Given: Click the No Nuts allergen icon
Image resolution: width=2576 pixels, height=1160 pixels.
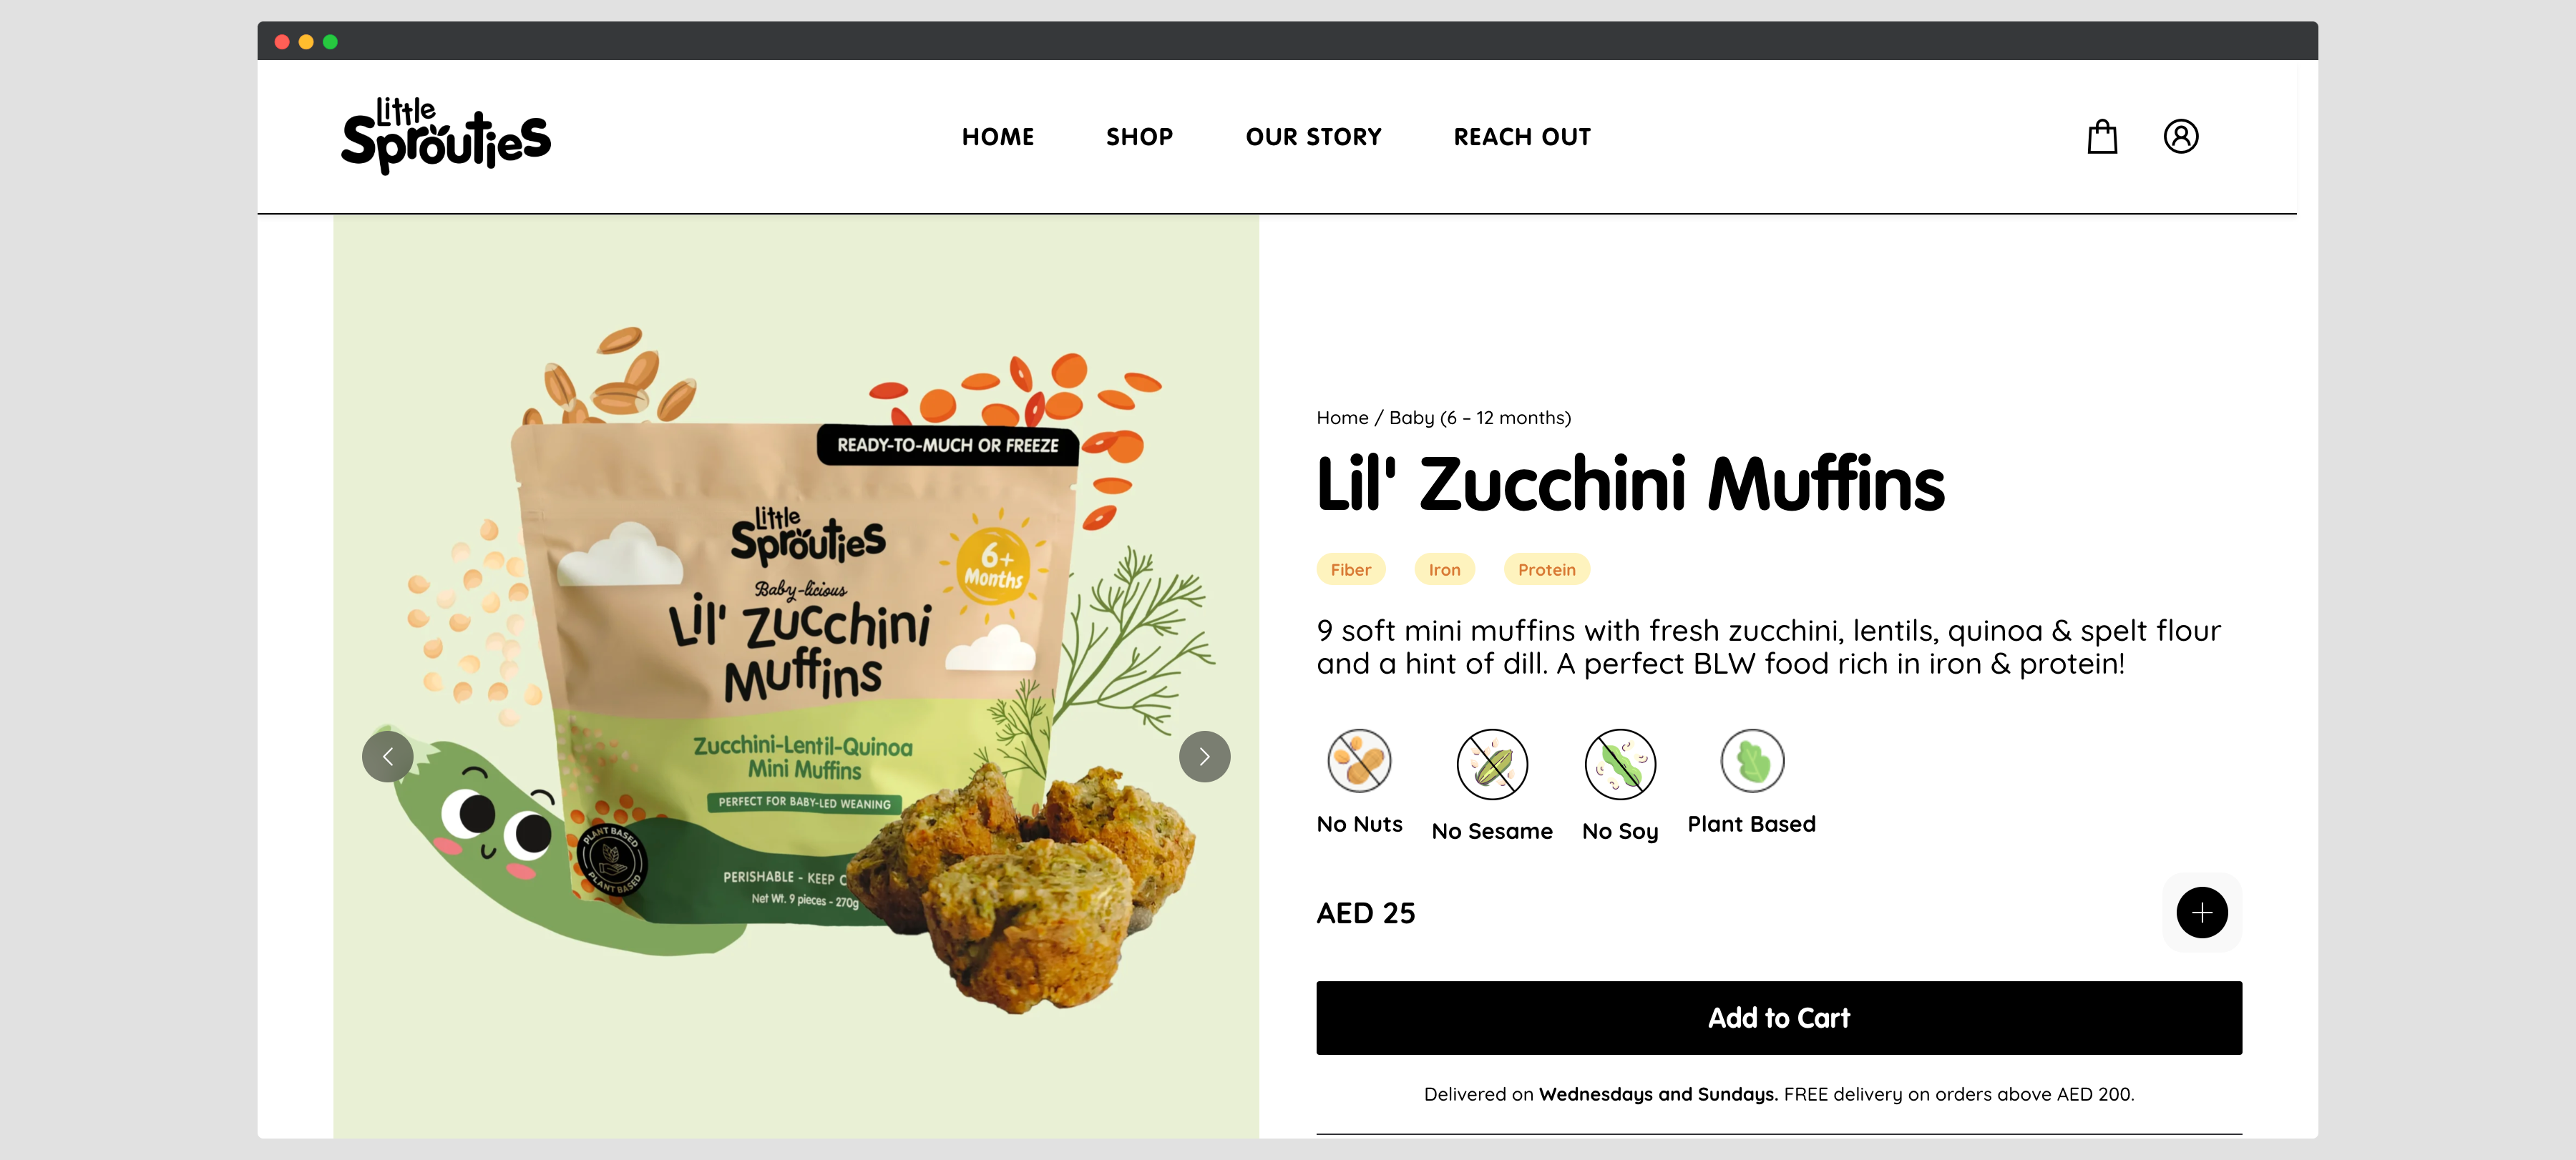Looking at the screenshot, I should coord(1359,760).
